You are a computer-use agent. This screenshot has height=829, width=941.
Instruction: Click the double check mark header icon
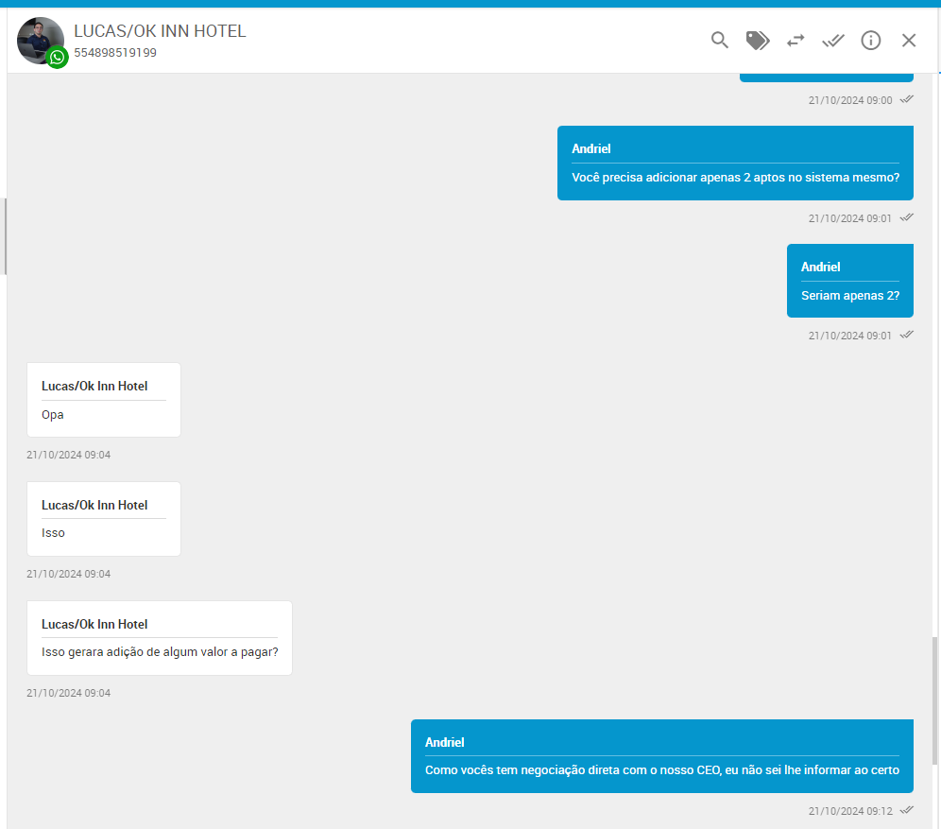tap(833, 40)
